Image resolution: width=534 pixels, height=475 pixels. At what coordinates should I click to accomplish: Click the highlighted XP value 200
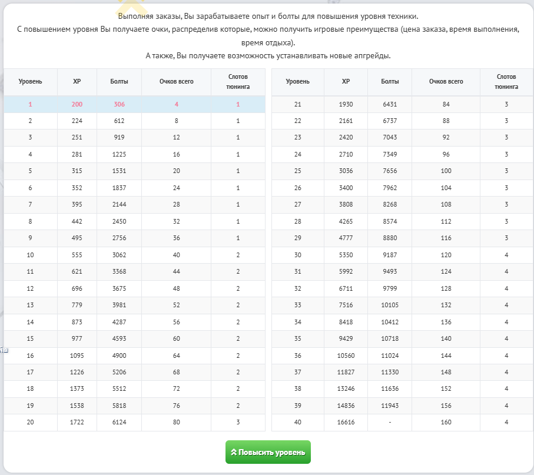pos(77,104)
